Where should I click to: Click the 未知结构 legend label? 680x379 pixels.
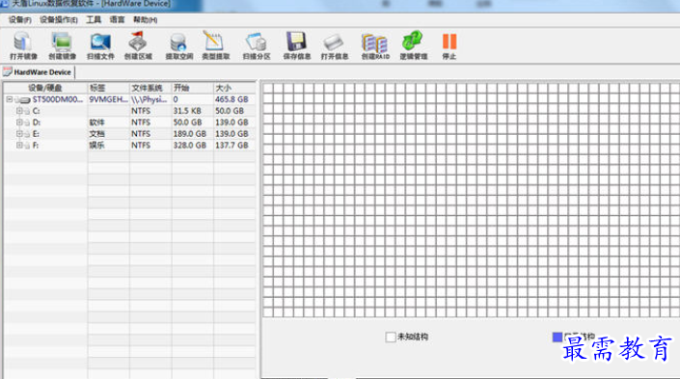point(413,337)
